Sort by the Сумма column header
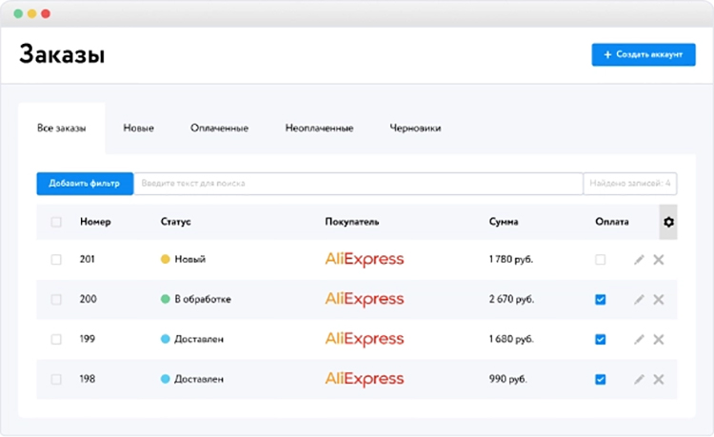Screen dimensions: 714x437 pyautogui.click(x=504, y=222)
